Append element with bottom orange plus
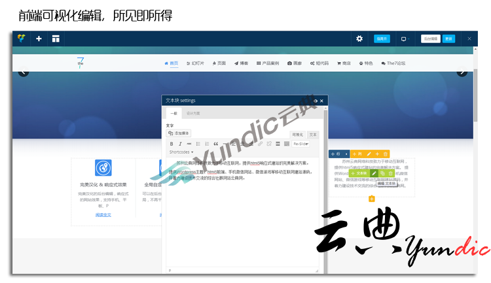 click(372, 199)
